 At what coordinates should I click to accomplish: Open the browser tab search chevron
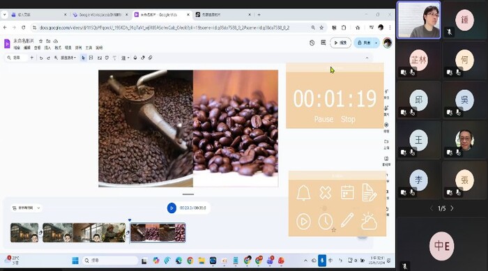click(4, 15)
